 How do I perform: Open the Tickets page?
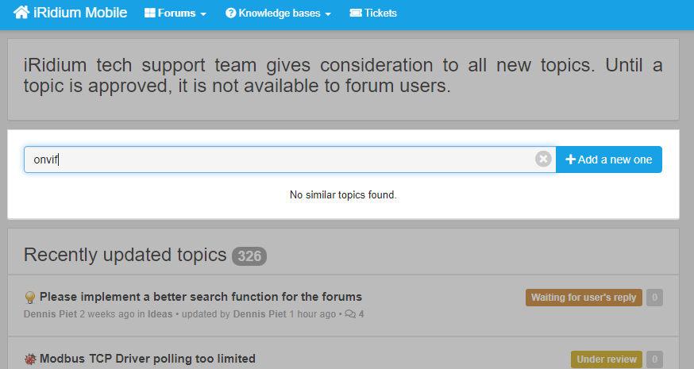[373, 13]
